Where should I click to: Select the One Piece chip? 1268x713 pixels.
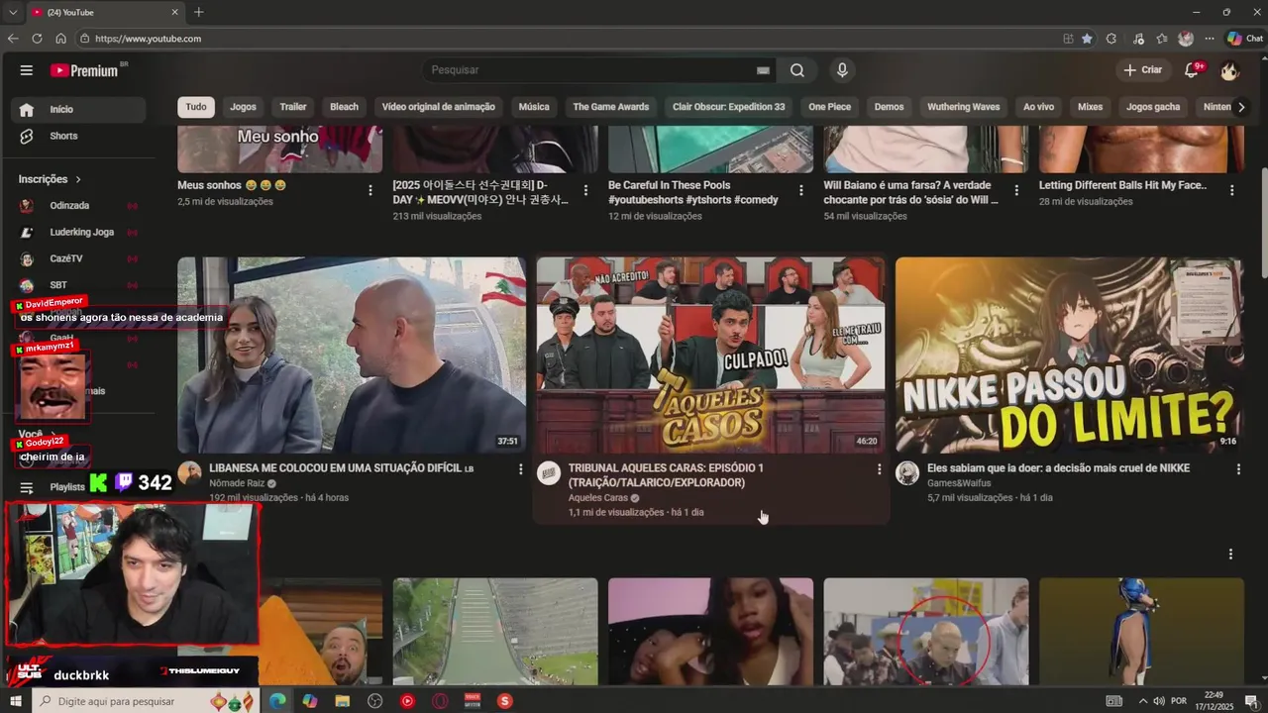pyautogui.click(x=829, y=107)
